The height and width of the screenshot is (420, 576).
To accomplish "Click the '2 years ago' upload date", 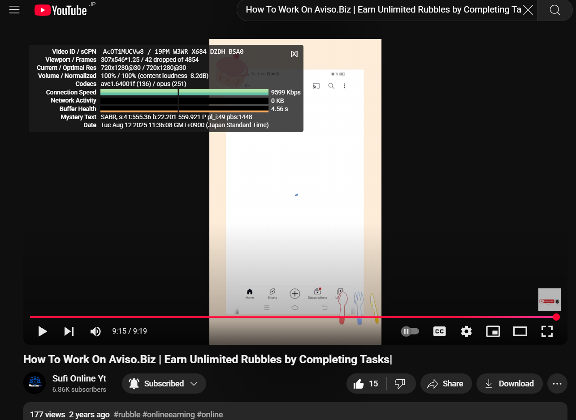I will tap(89, 415).
